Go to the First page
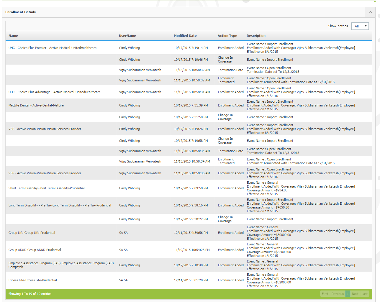Image resolution: width=380 pixels, height=302 pixels. click(x=325, y=294)
